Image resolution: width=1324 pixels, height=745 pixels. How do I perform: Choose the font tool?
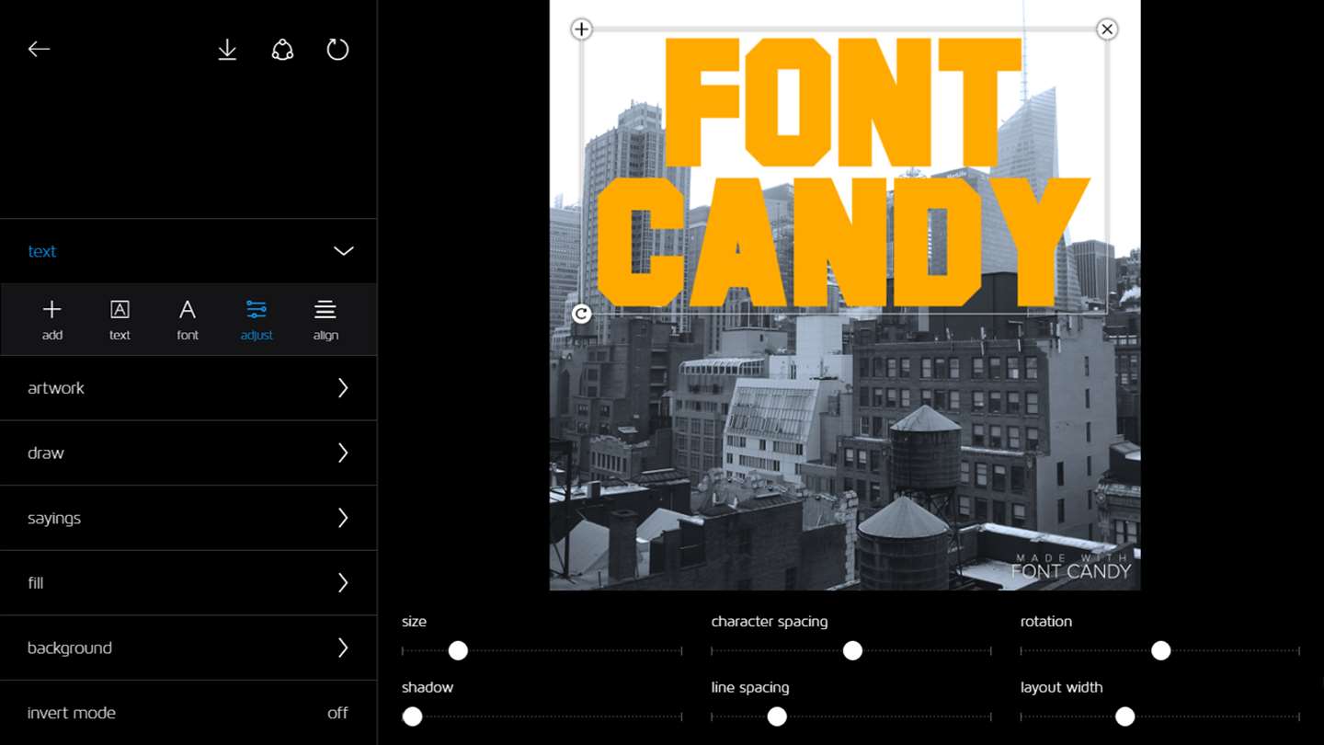pos(188,318)
